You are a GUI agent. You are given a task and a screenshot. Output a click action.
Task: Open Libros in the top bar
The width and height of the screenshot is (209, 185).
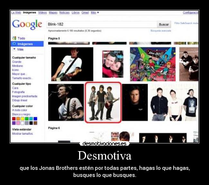click(76, 13)
